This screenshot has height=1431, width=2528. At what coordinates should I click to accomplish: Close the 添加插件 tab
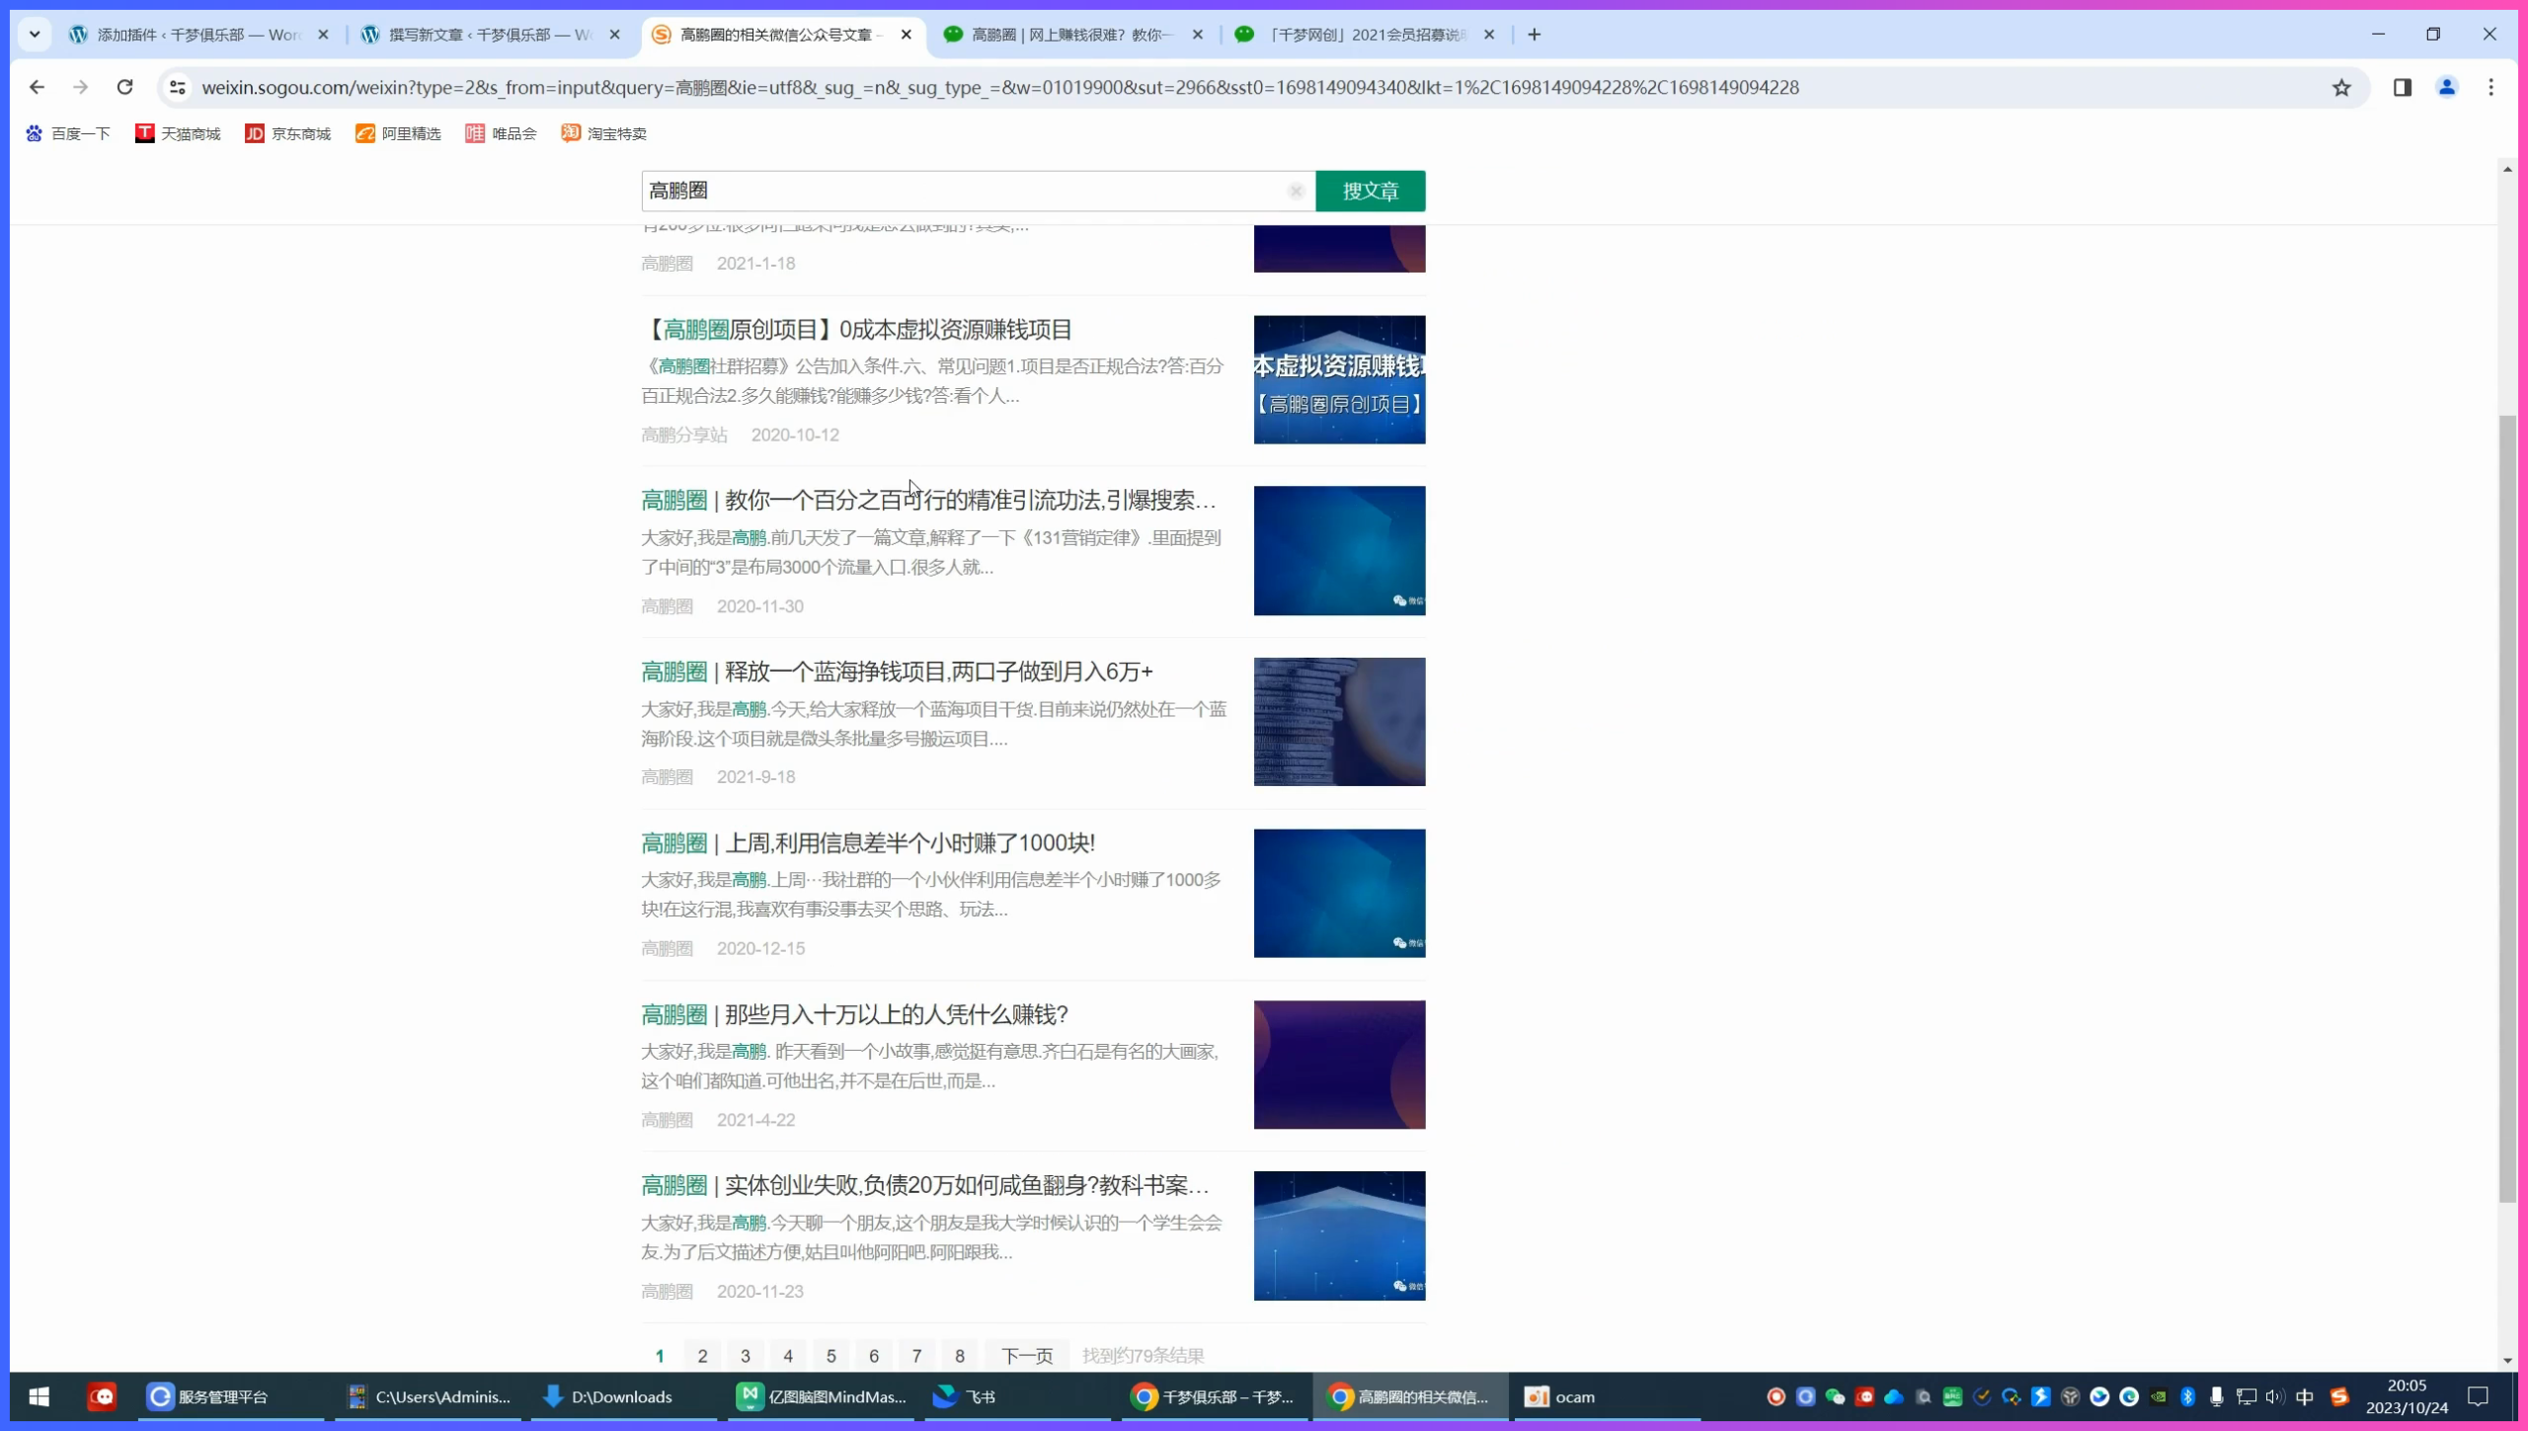pos(323,35)
